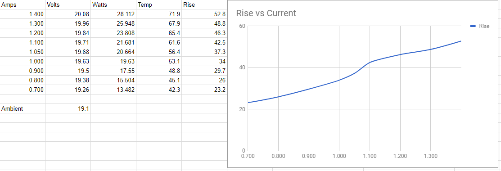The height and width of the screenshot is (171, 501).
Task: Select the Rise column header cell
Action: coord(204,5)
